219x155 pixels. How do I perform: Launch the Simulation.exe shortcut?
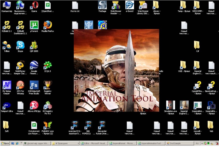170,108
